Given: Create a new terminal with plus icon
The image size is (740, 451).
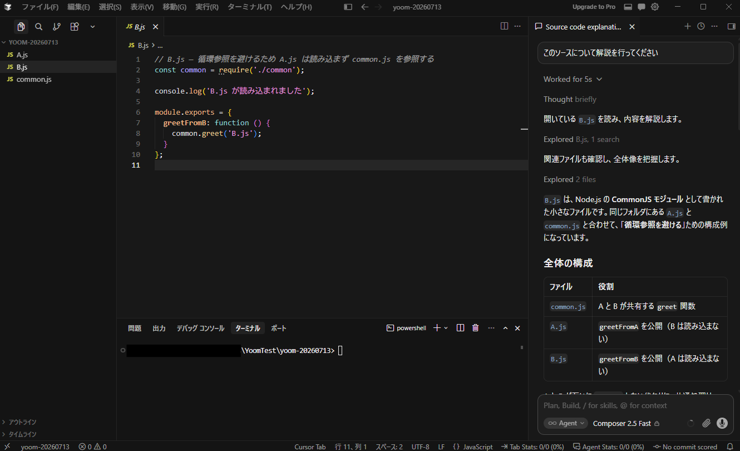Looking at the screenshot, I should click(x=437, y=328).
